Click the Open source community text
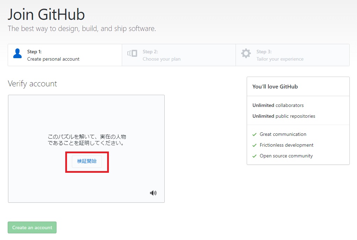Screen dimensions: 357x240 click(x=286, y=156)
